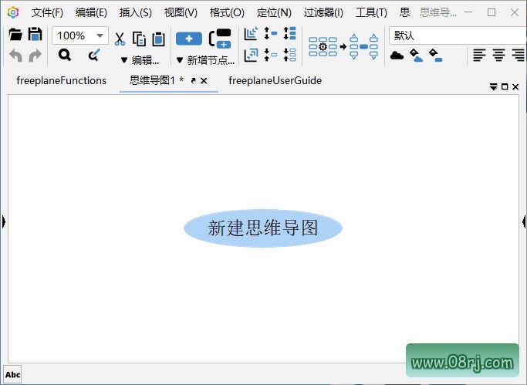Expand the 新增节点... toolbar dropdown

pyautogui.click(x=206, y=60)
